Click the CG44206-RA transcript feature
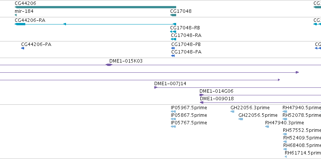The image size is (321, 159). 95,24
